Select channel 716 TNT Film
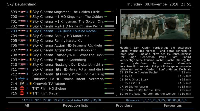200x111 pixels. click(61, 93)
